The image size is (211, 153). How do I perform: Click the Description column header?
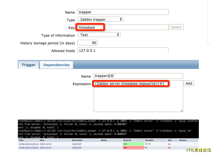[77, 140]
